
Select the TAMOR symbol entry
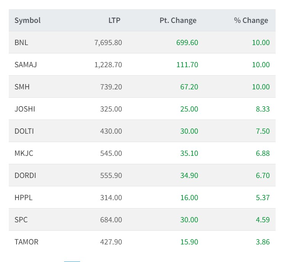click(x=26, y=242)
